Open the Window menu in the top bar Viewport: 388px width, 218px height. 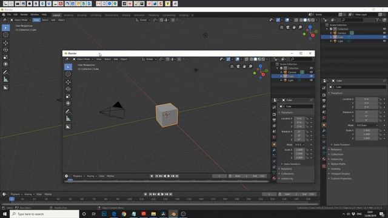pyautogui.click(x=35, y=15)
